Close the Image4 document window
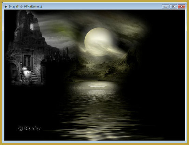 point(181,6)
